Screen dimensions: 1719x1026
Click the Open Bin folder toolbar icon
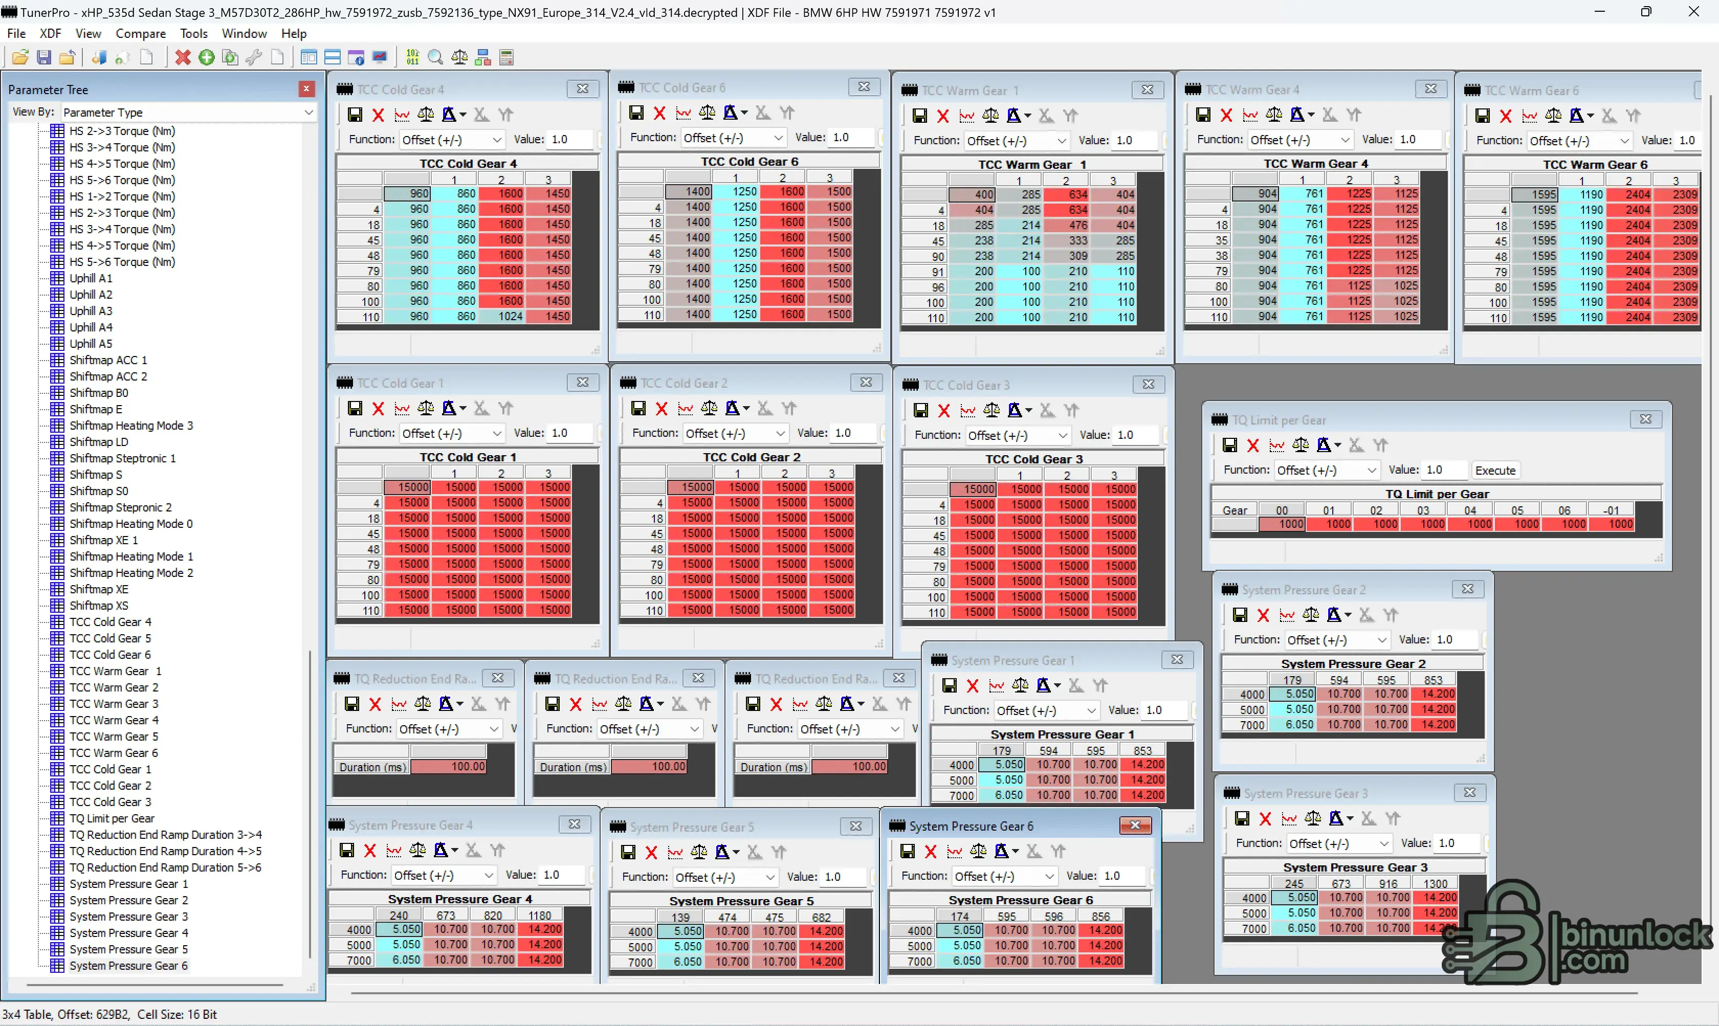(20, 57)
